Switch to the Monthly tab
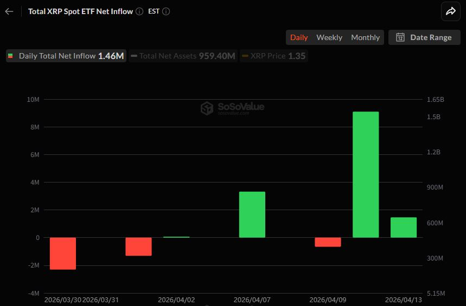Viewport: 466px width, 306px height. pyautogui.click(x=365, y=37)
